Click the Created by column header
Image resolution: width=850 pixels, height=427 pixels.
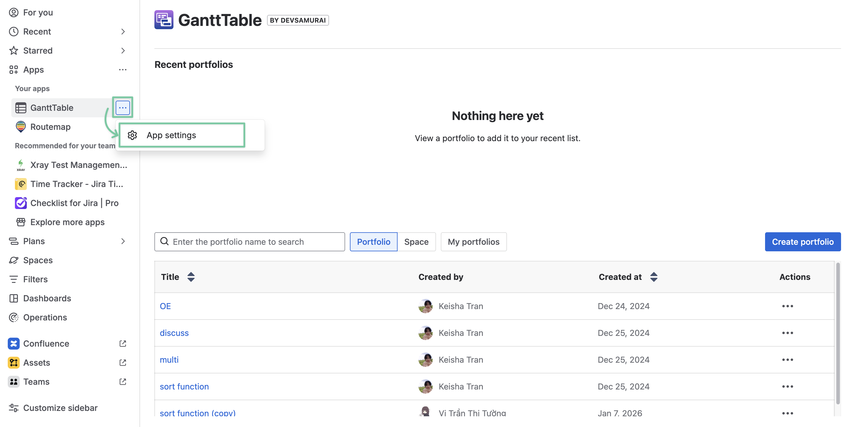click(x=441, y=277)
